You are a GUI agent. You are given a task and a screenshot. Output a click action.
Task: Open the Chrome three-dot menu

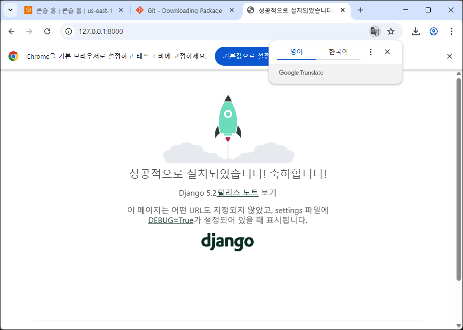click(x=451, y=31)
